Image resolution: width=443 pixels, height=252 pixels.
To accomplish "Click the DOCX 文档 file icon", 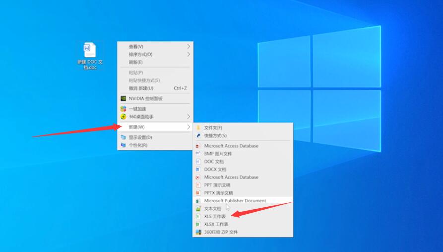I will click(198, 169).
